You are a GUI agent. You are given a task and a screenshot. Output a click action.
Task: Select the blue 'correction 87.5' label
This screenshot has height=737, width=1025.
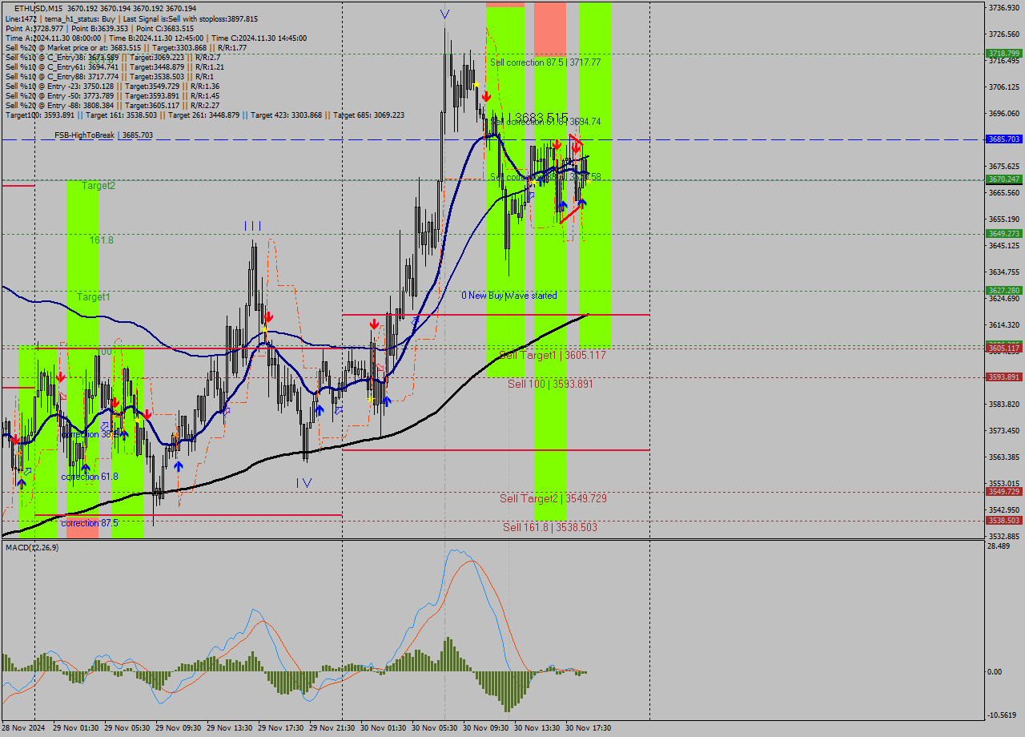click(x=90, y=522)
